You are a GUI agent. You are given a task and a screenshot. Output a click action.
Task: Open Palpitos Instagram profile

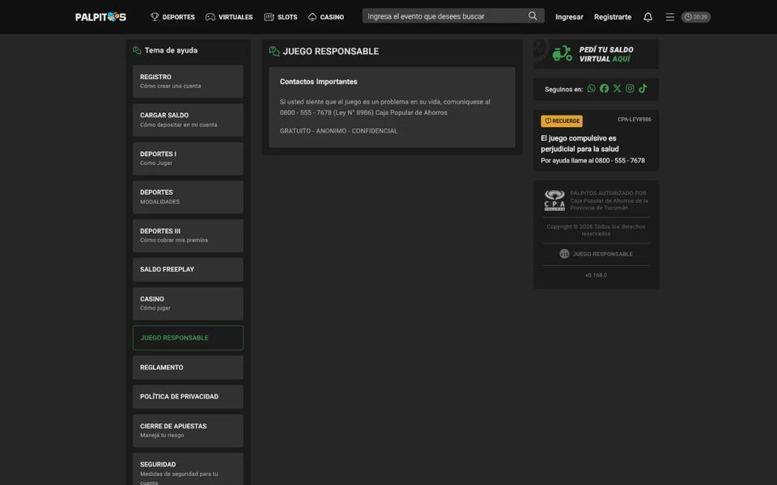[630, 89]
